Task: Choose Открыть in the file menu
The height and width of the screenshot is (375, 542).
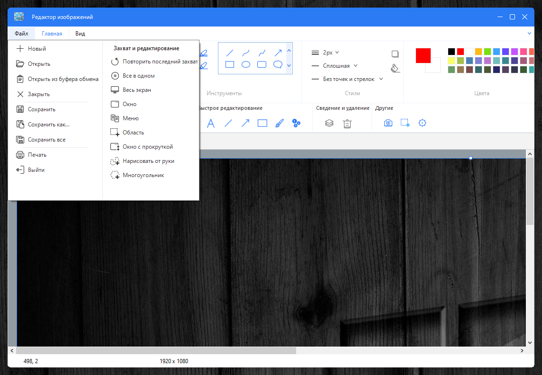Action: pos(55,64)
